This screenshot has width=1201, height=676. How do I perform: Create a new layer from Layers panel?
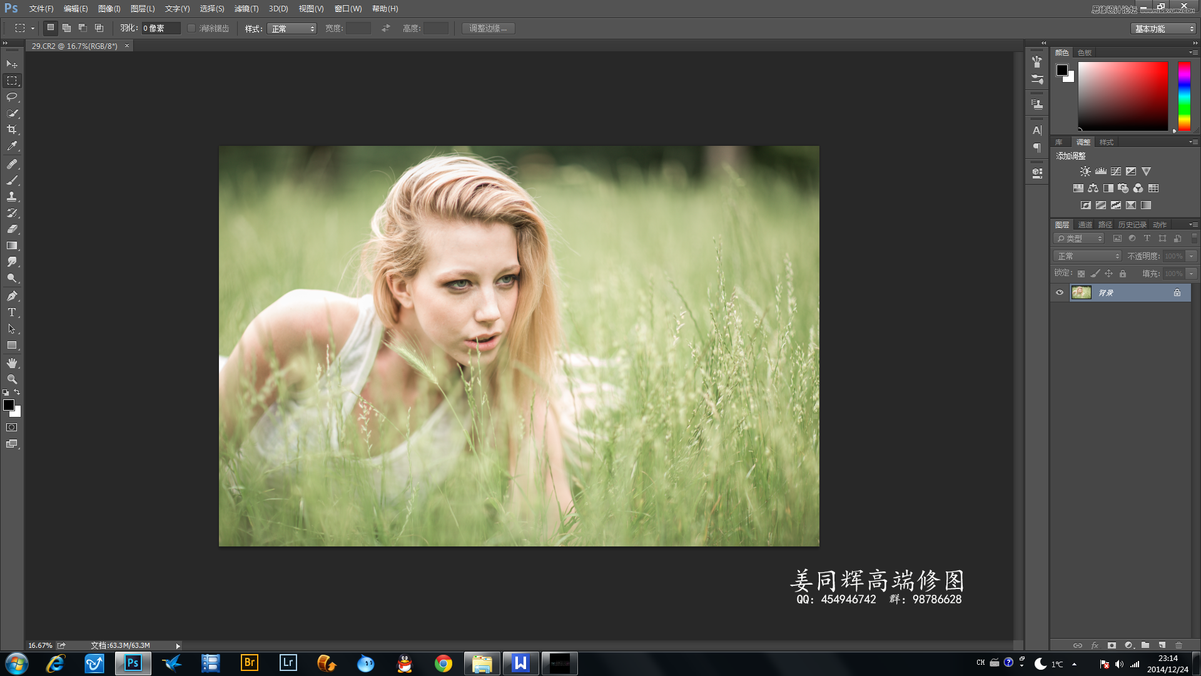pos(1162,645)
